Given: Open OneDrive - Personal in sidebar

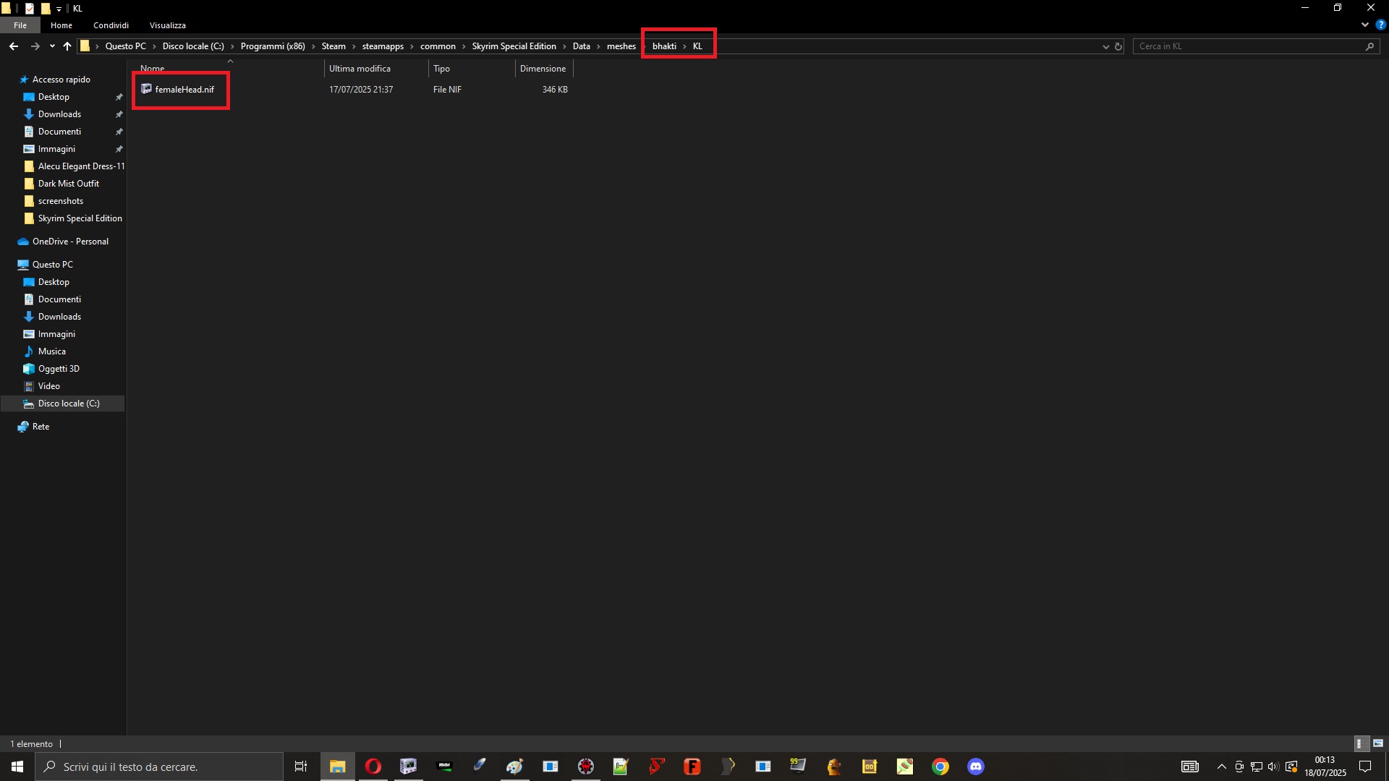Looking at the screenshot, I should tap(70, 242).
